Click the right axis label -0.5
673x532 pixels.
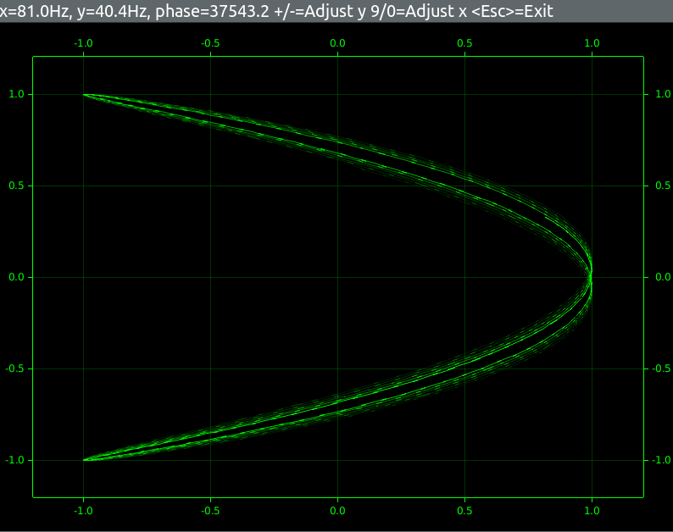click(x=661, y=369)
